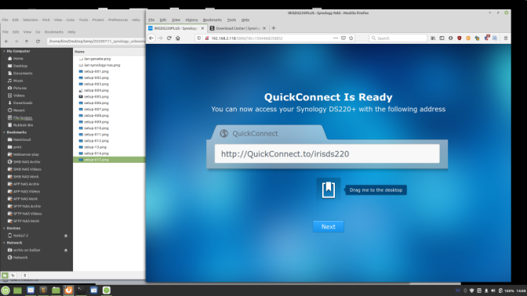527x296 pixels.
Task: Click the Firefox back arrow
Action: point(151,38)
